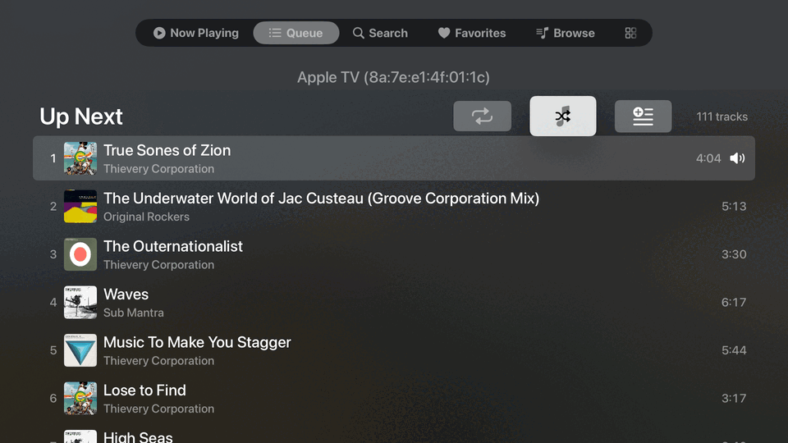Select the High Seas track
This screenshot has height=443, width=788.
(x=394, y=436)
